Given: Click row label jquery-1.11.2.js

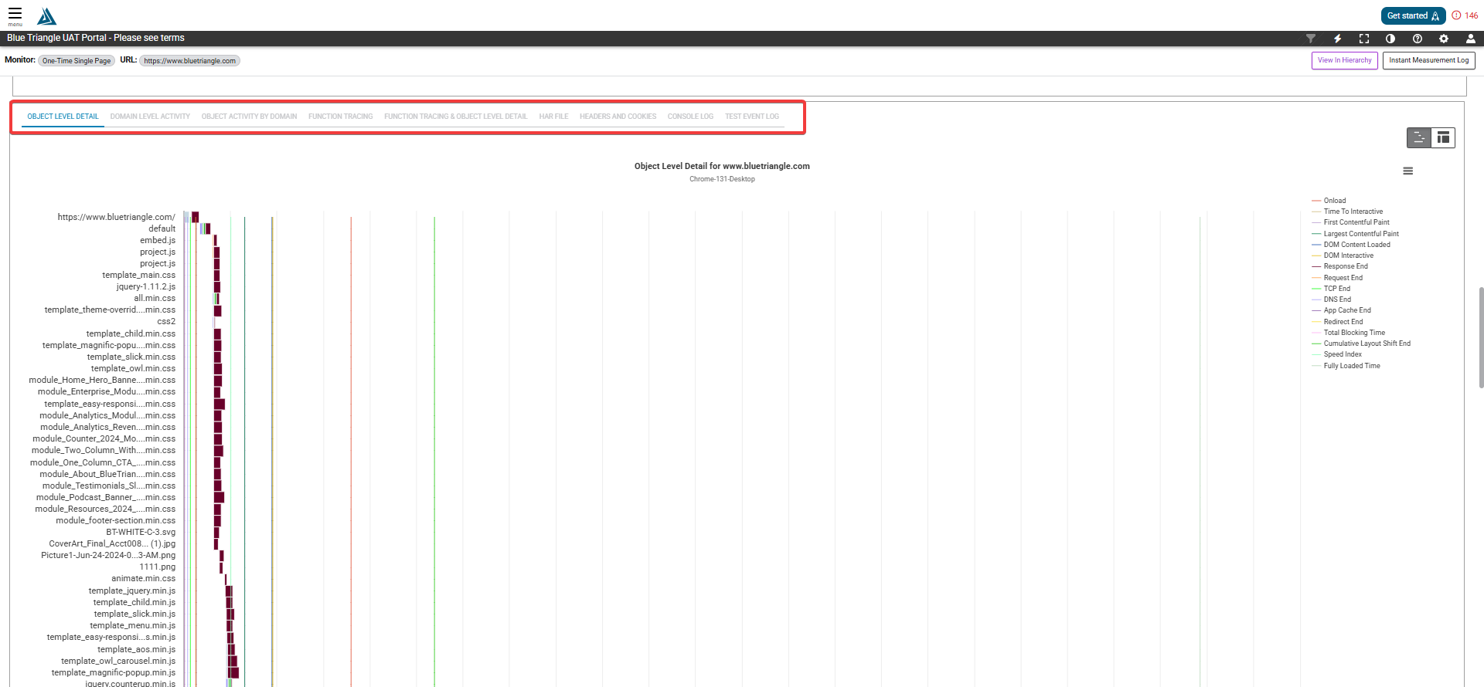Looking at the screenshot, I should pyautogui.click(x=146, y=286).
